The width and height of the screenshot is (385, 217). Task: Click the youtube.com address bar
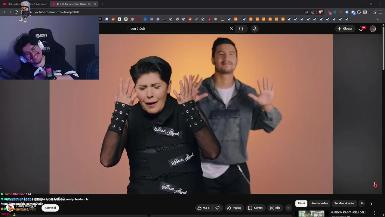168,12
